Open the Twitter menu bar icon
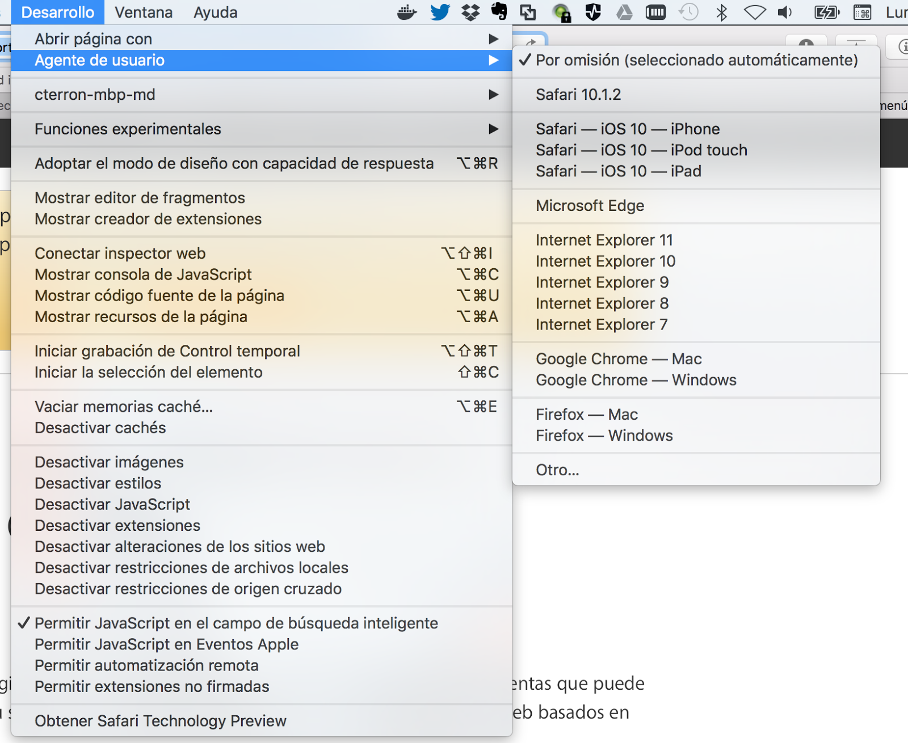This screenshot has width=908, height=743. (x=440, y=12)
